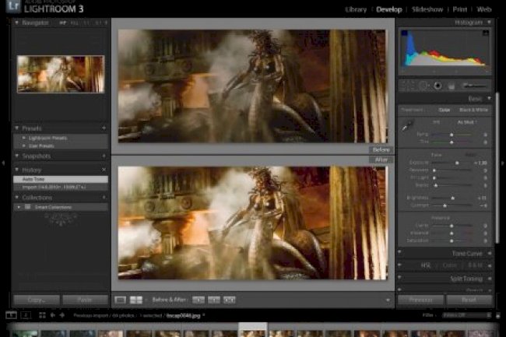Open the Library module
The height and width of the screenshot is (337, 506).
pyautogui.click(x=357, y=9)
